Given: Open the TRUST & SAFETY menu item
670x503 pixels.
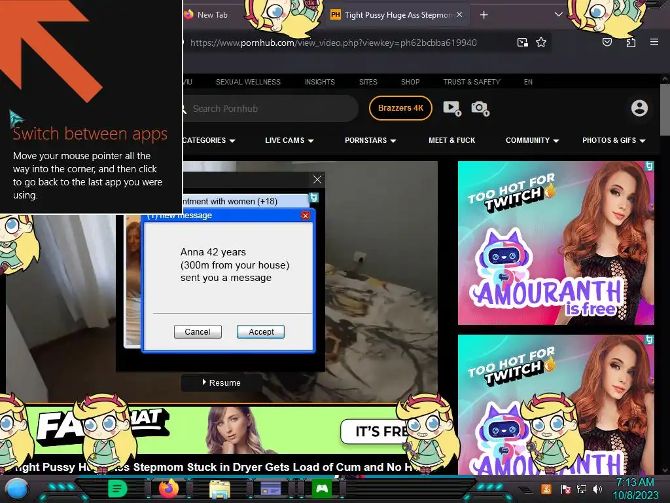Looking at the screenshot, I should pyautogui.click(x=472, y=82).
